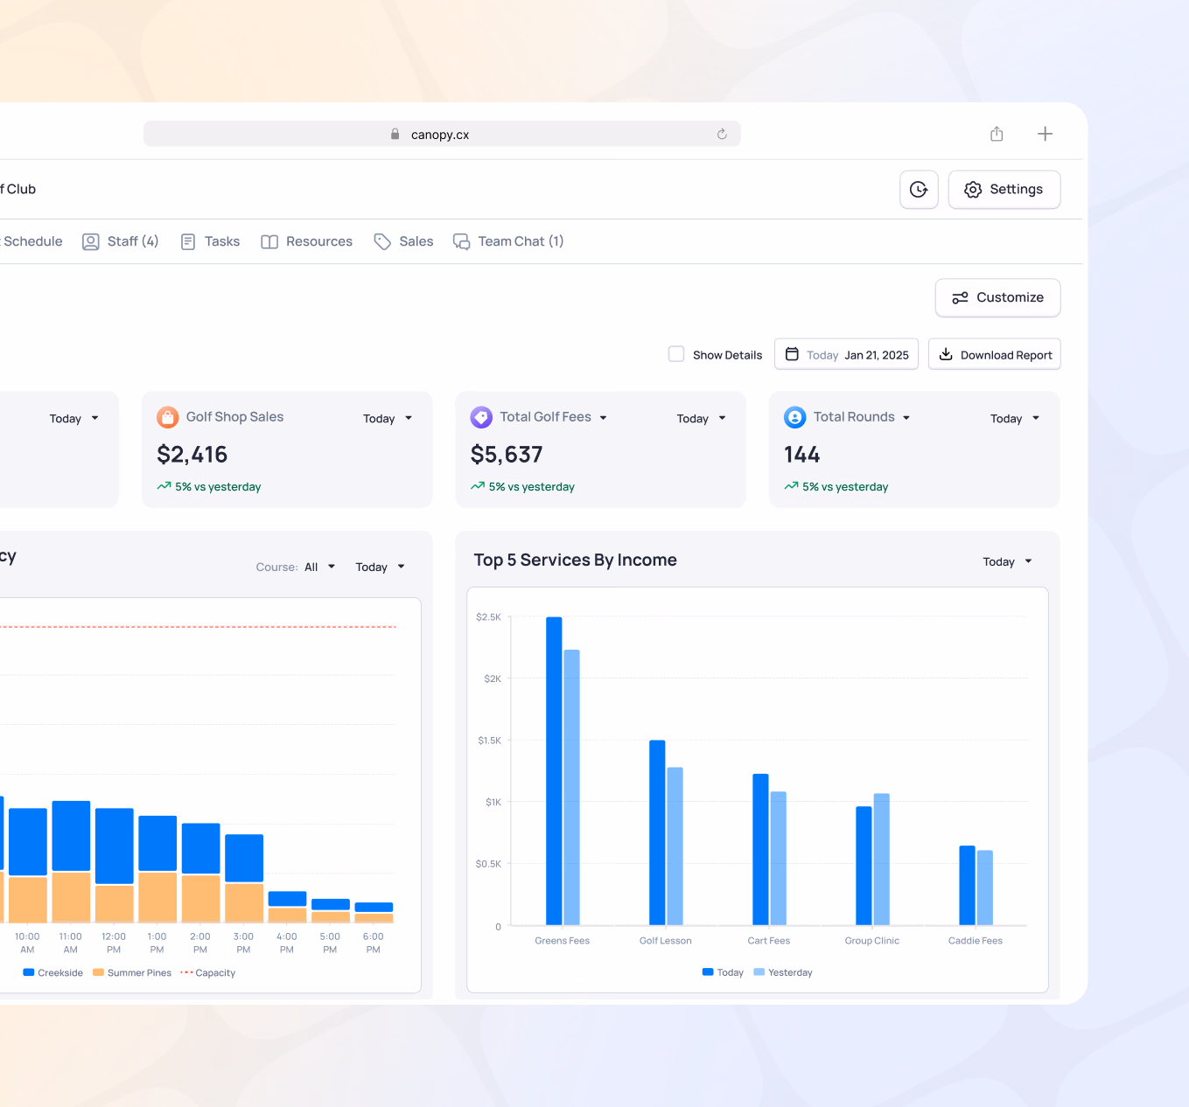Click Total Golf Fees trend arrow icon
Viewport: 1189px width, 1107px height.
click(478, 486)
